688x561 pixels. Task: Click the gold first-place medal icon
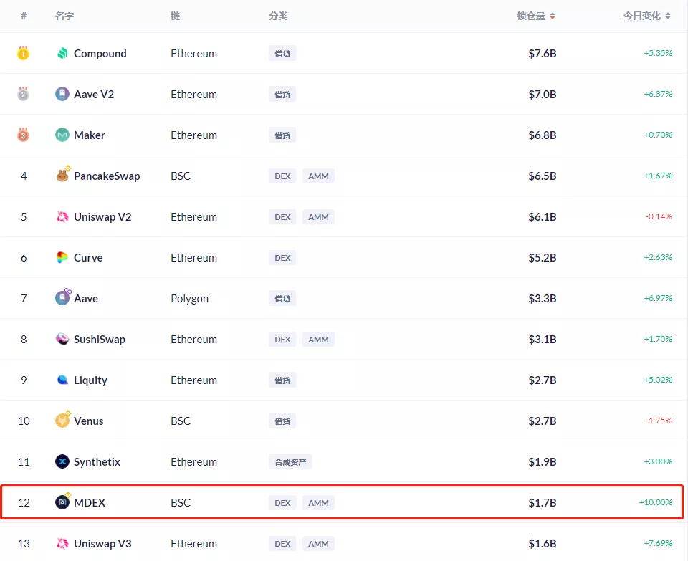click(24, 53)
